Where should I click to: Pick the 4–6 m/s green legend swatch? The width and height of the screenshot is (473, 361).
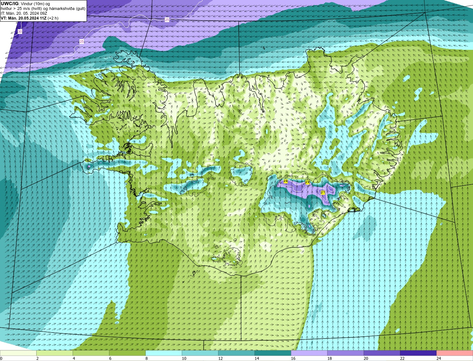[91, 353]
